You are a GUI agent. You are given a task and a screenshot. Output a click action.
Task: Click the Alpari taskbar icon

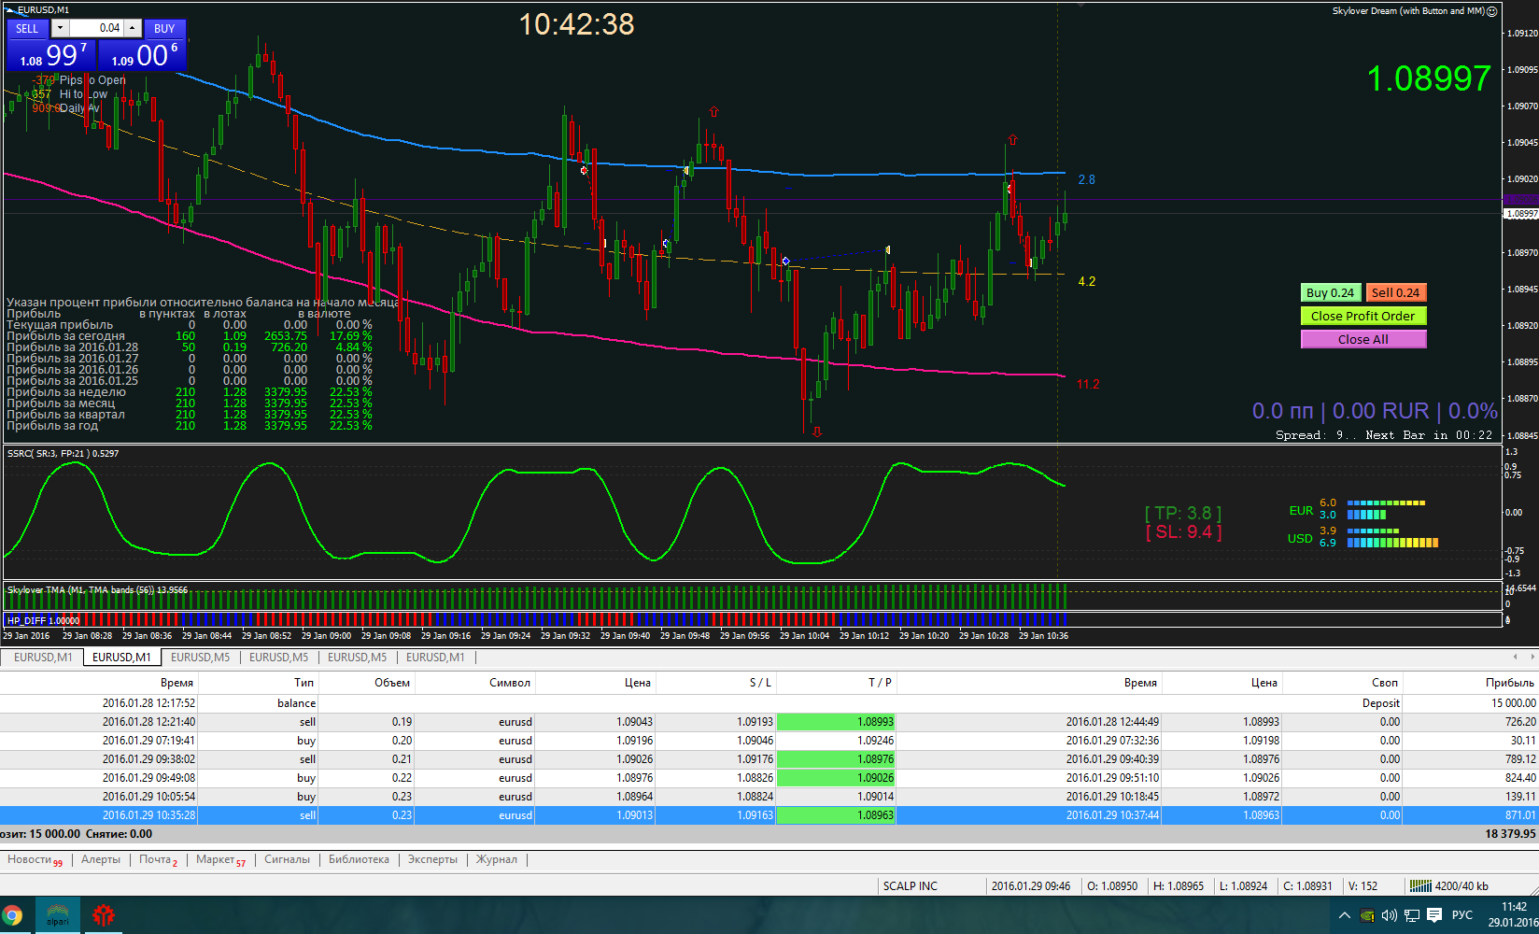pyautogui.click(x=58, y=915)
